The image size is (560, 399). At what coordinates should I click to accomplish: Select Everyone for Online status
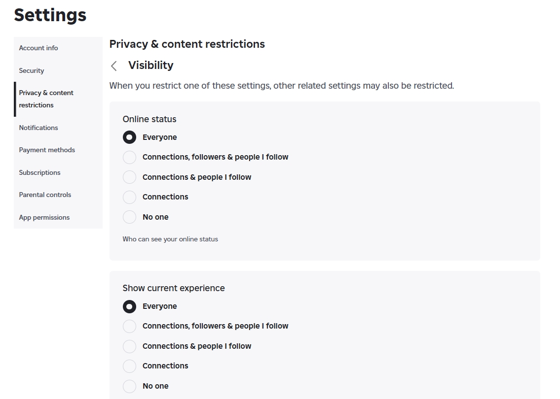coord(129,137)
